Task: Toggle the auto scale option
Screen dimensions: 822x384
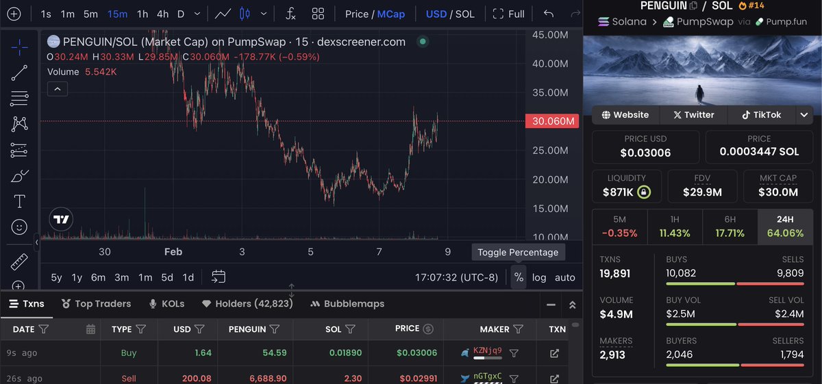Action: [565, 277]
